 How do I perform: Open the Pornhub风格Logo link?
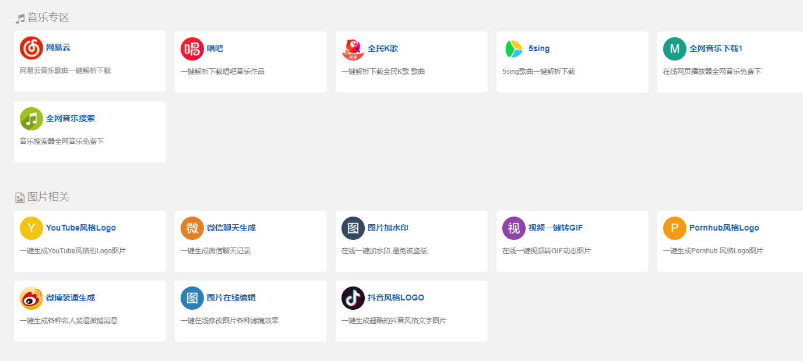(x=724, y=228)
